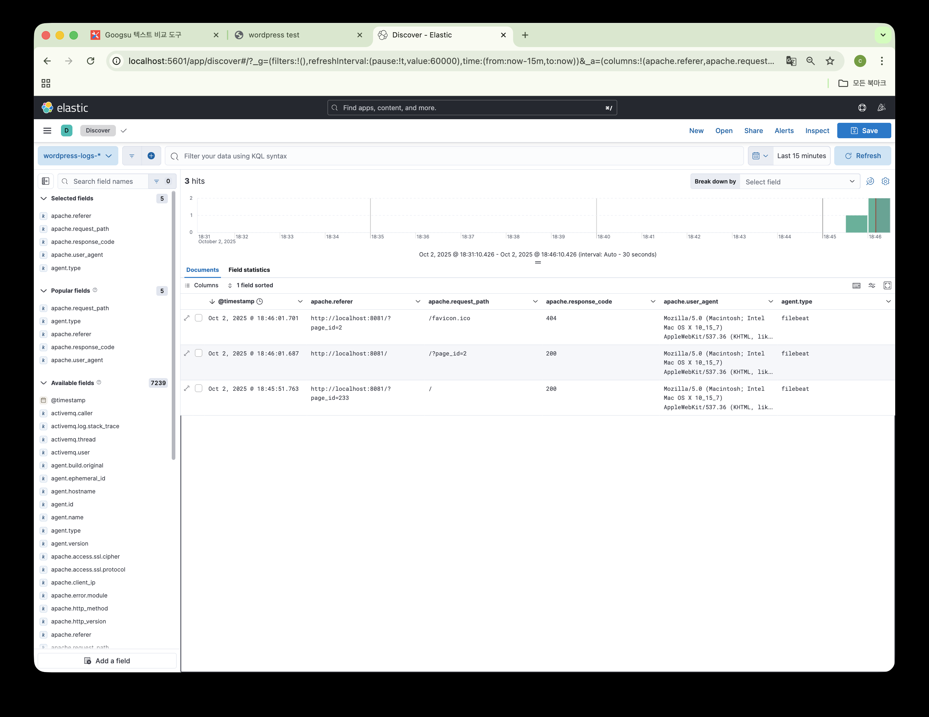Switch to wordpress test browser tab
The height and width of the screenshot is (717, 929).
pos(274,35)
